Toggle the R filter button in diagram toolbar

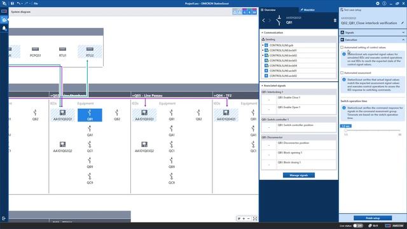coord(249,12)
